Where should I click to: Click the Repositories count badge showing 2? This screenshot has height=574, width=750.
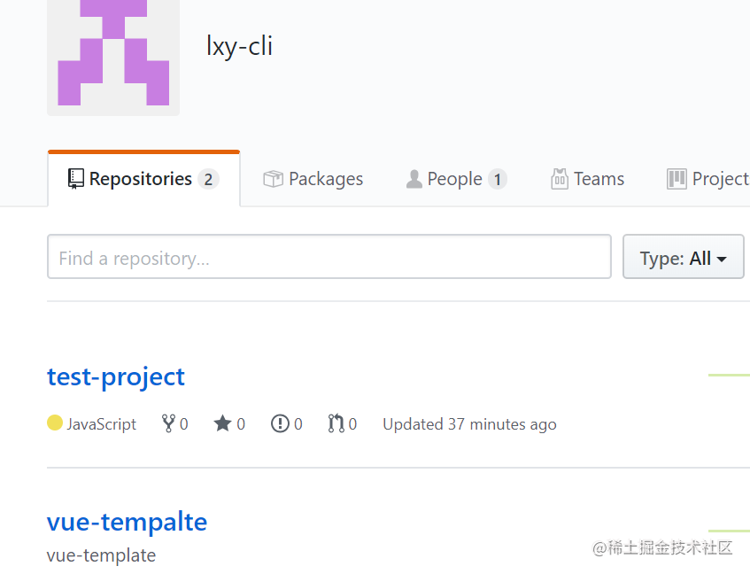(208, 179)
